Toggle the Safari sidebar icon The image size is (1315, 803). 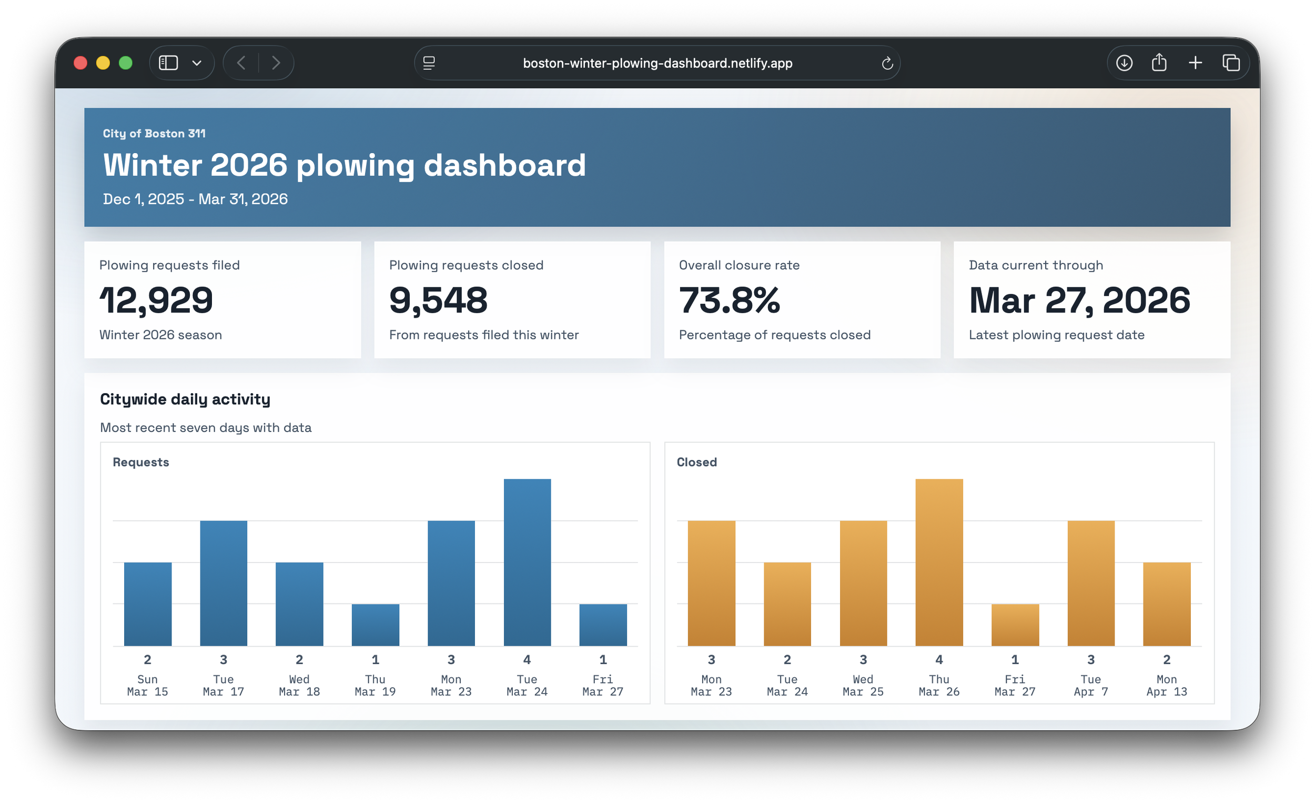[x=169, y=63]
